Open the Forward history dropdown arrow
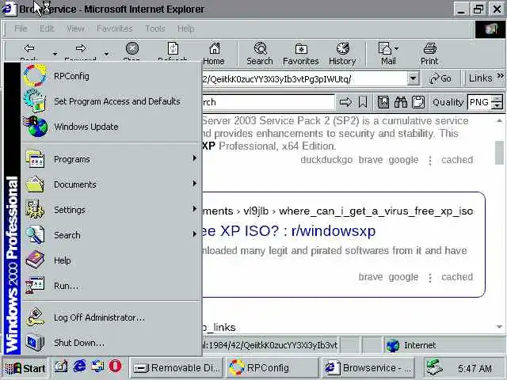Screen dimensions: 507x380 click(x=106, y=54)
